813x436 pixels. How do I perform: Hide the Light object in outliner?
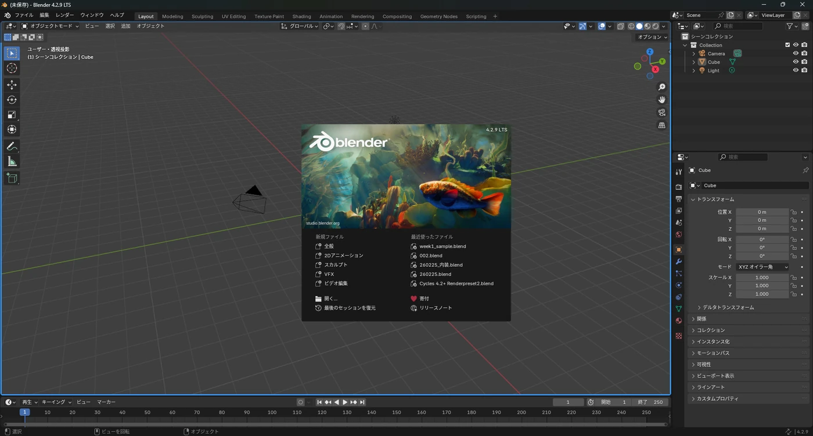tap(796, 70)
